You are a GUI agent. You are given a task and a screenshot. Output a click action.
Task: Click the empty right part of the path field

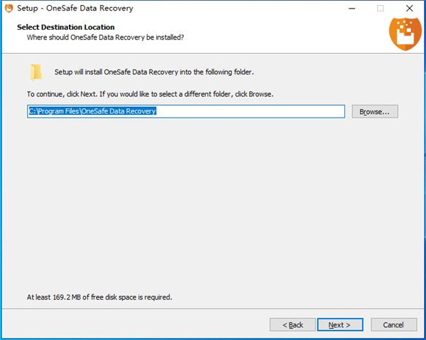[x=284, y=111]
